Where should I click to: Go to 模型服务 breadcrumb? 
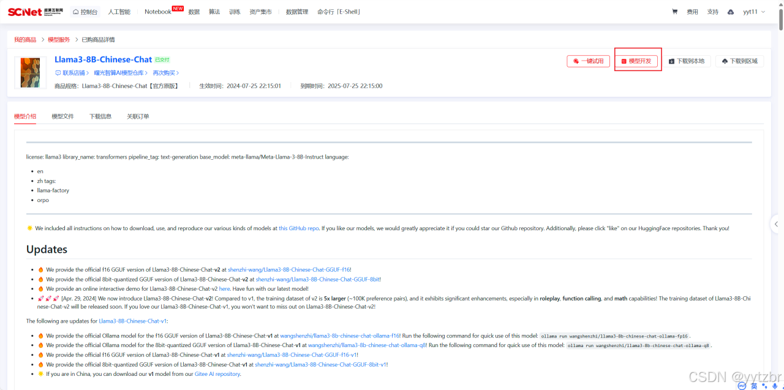tap(59, 40)
